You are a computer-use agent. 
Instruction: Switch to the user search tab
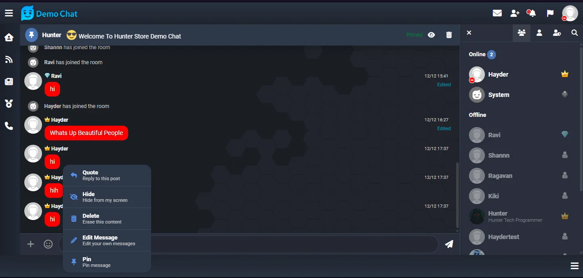pyautogui.click(x=574, y=33)
